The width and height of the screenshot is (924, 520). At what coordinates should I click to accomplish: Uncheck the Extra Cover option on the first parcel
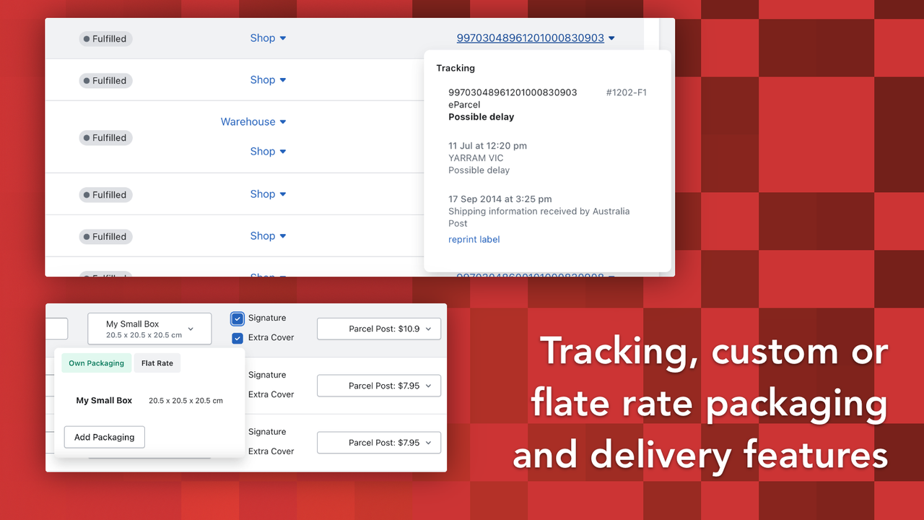237,337
